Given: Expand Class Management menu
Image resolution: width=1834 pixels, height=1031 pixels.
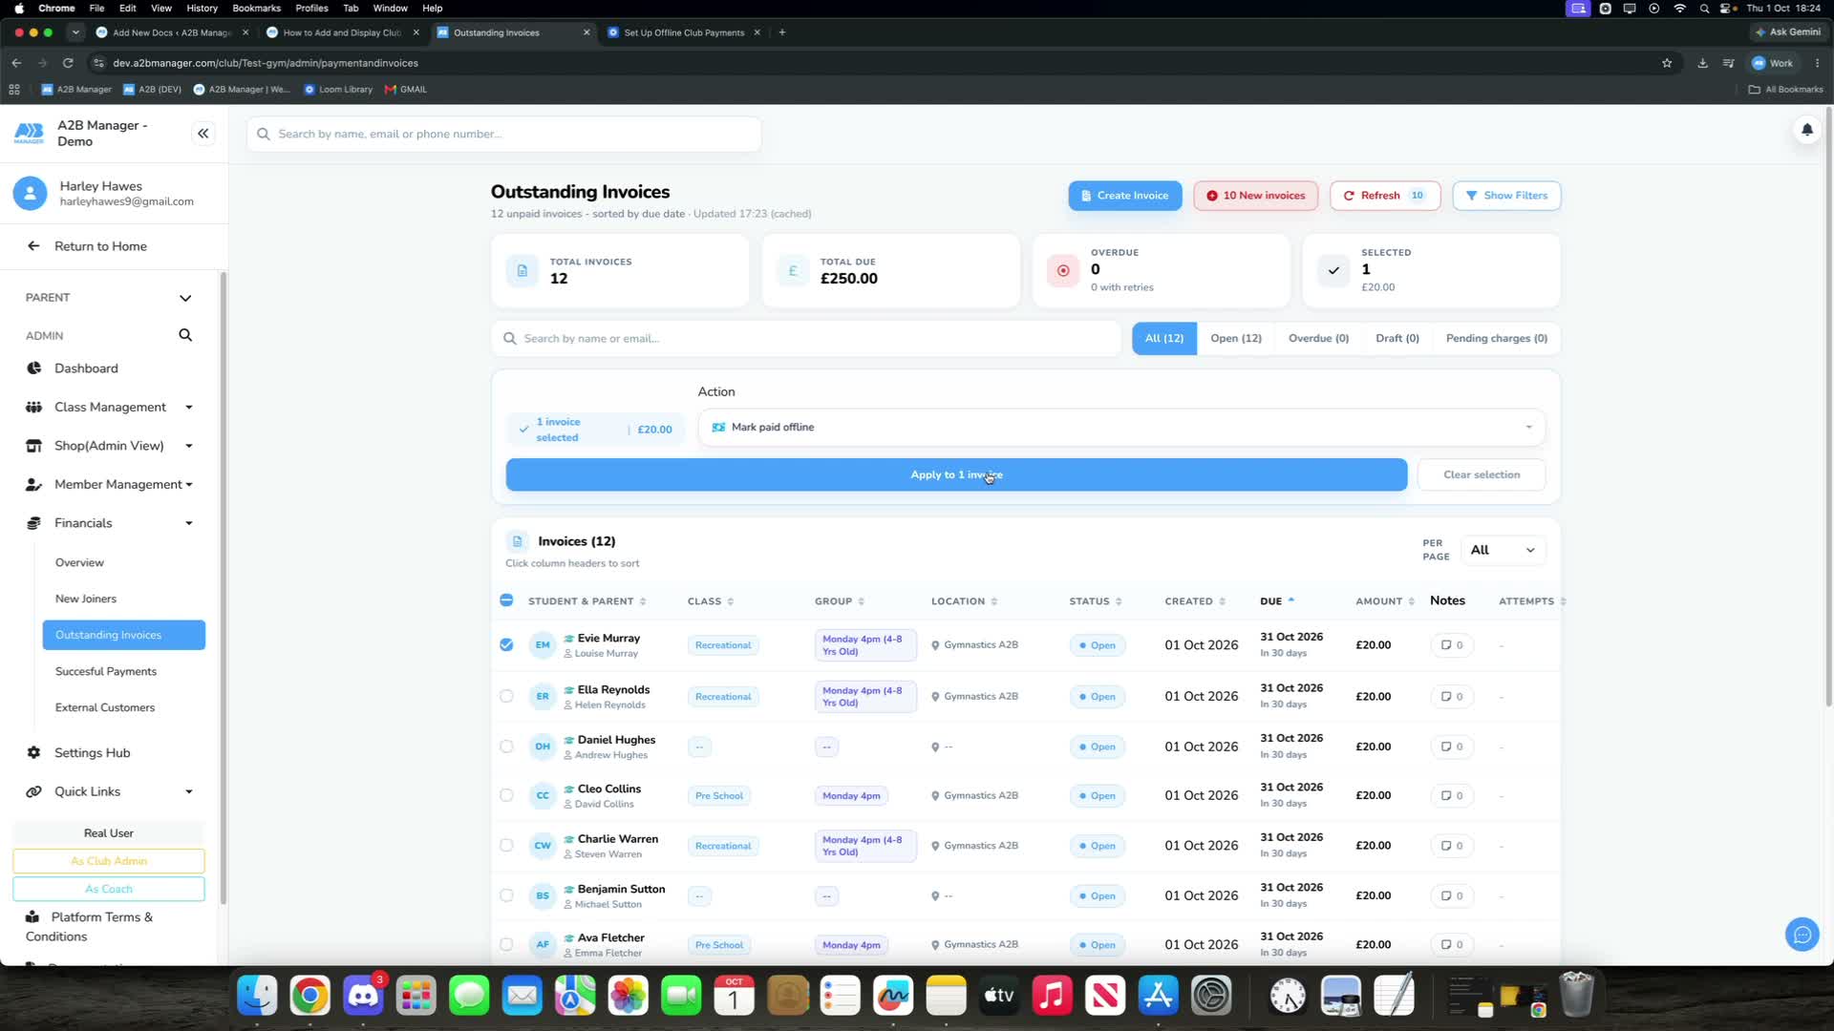Looking at the screenshot, I should [189, 408].
